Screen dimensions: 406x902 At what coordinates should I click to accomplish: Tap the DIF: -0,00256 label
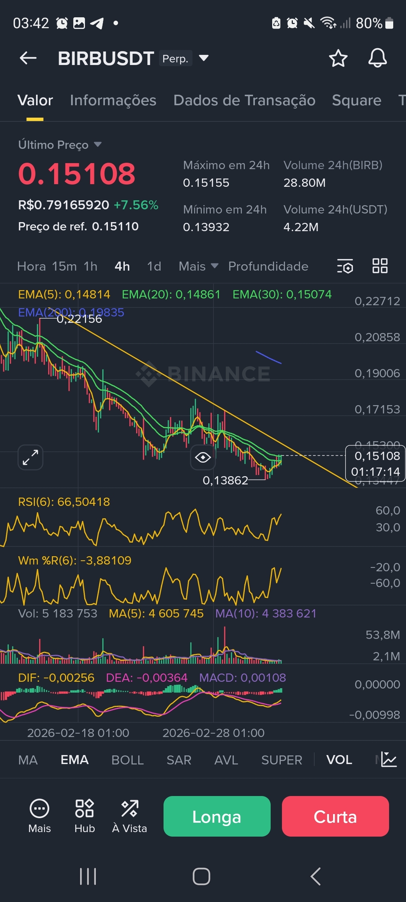pyautogui.click(x=56, y=678)
